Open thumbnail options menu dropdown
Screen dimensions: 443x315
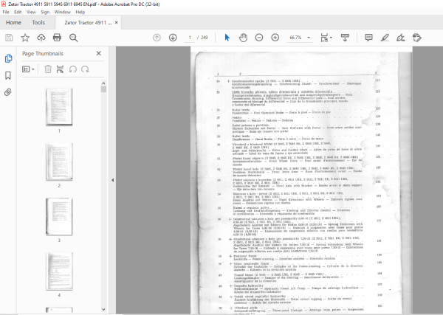click(x=28, y=69)
